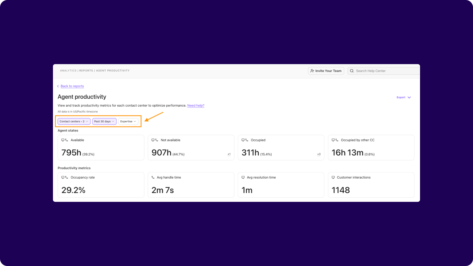Click the (0.8%) percentage on other CC card
473x266 pixels.
pyautogui.click(x=370, y=155)
